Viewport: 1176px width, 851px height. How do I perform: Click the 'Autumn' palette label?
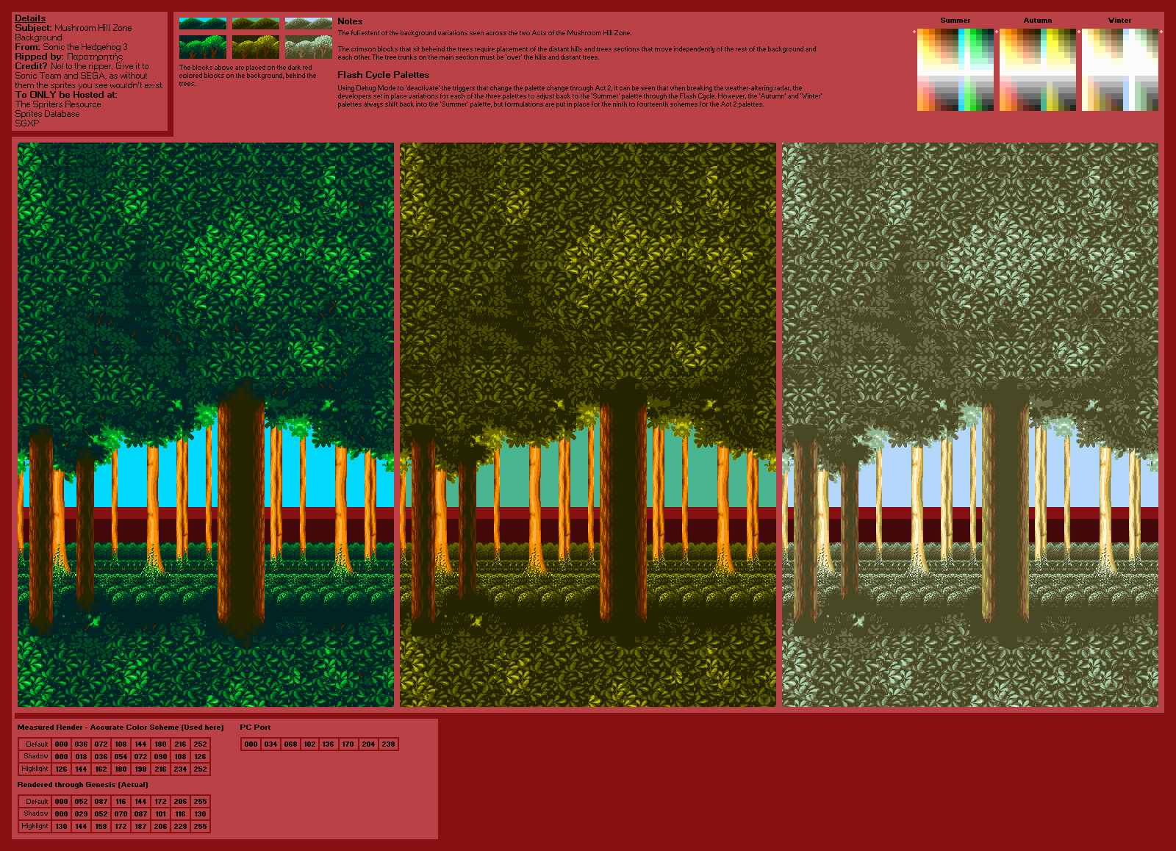coord(1038,21)
